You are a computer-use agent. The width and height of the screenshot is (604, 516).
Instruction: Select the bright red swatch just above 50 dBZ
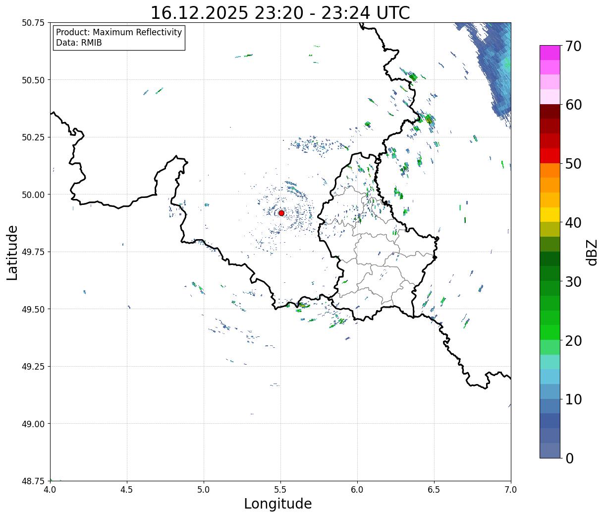tap(549, 156)
